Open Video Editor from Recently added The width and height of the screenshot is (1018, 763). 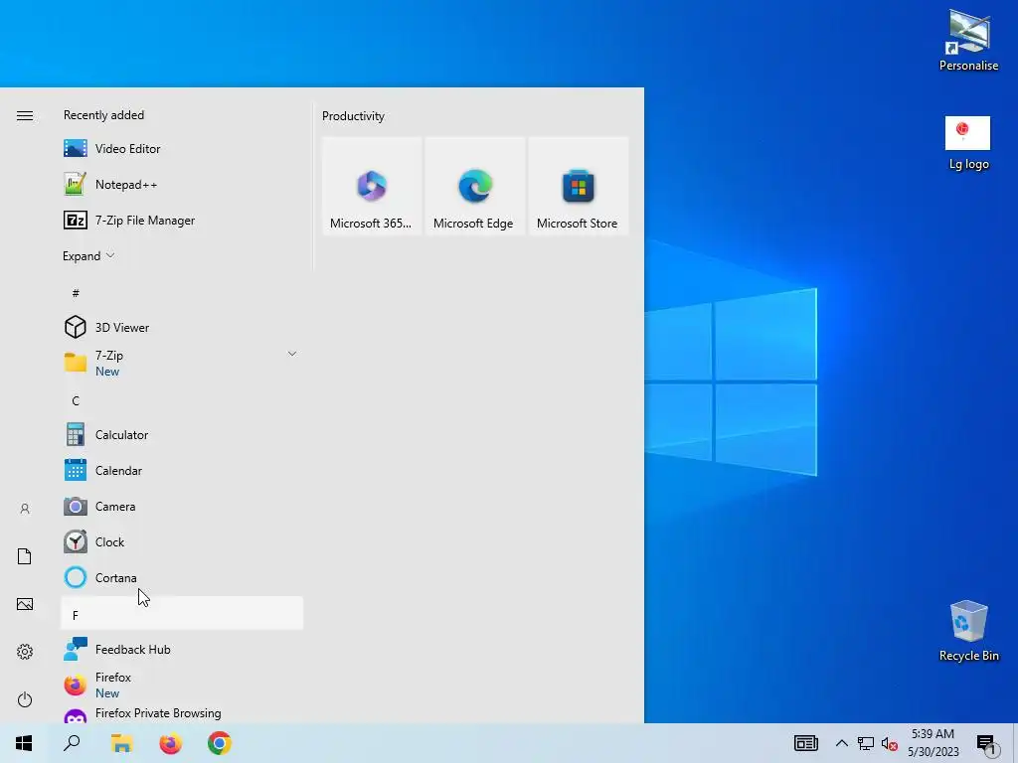[182, 149]
